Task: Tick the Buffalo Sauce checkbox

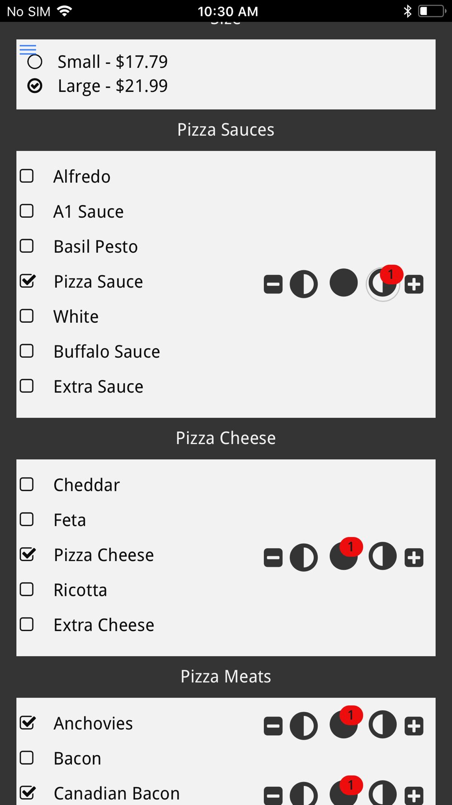Action: click(27, 351)
